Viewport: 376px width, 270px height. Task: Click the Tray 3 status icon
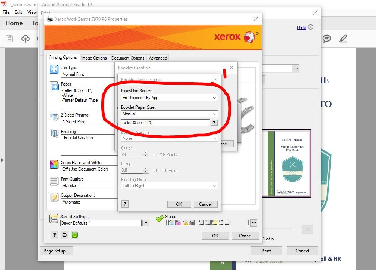(x=214, y=223)
